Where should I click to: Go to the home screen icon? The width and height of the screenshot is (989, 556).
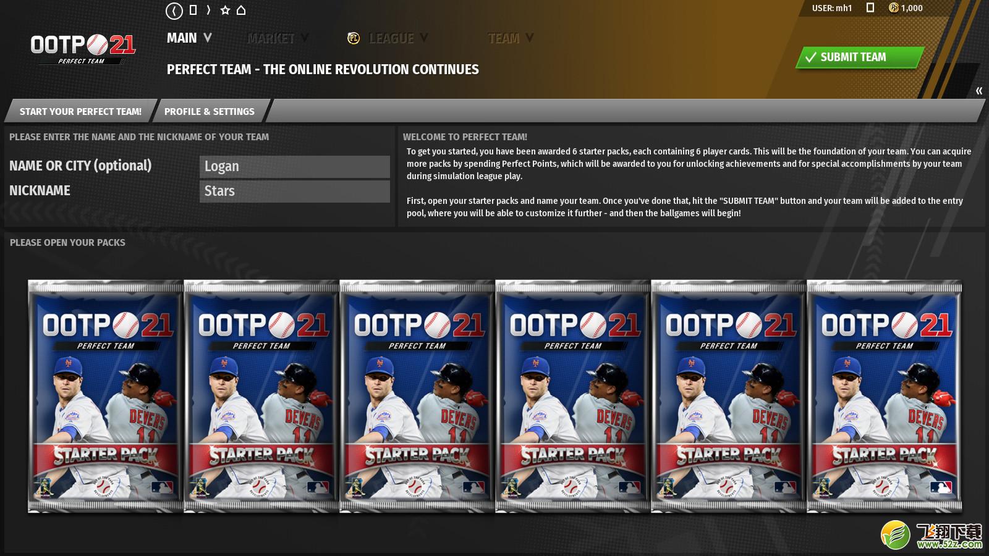241,10
